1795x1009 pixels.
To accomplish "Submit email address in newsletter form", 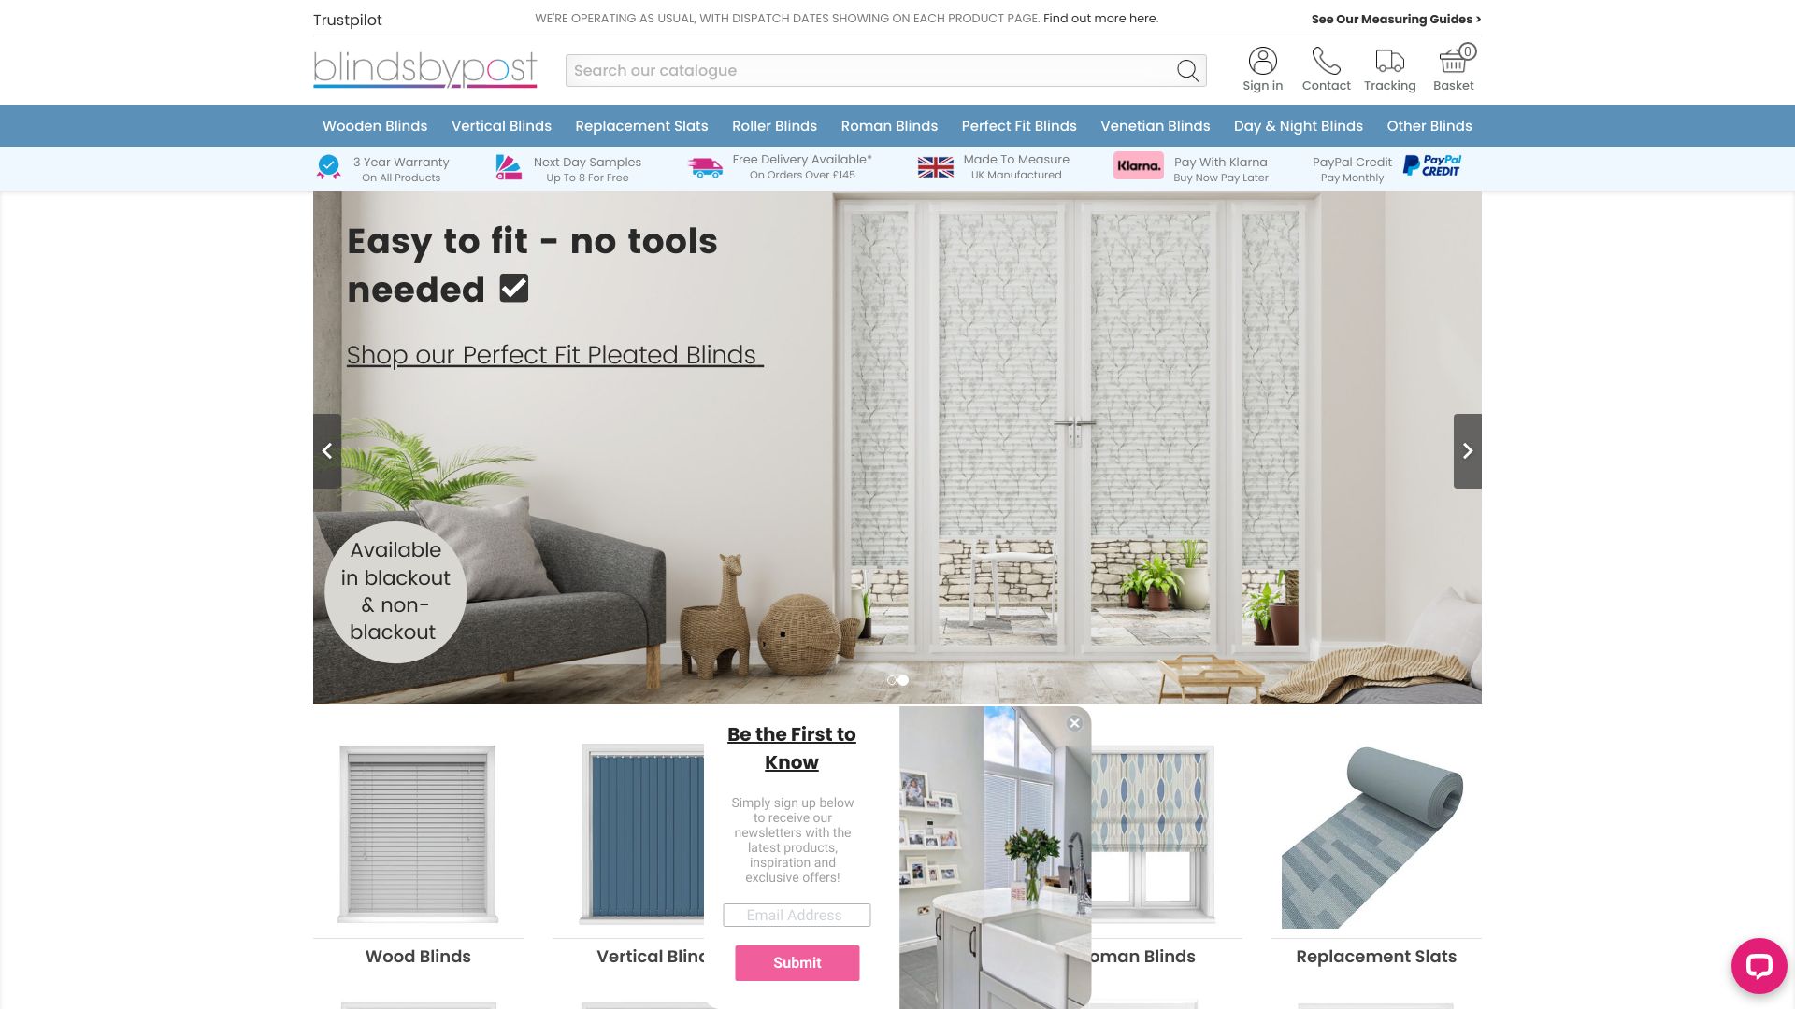I will pyautogui.click(x=797, y=962).
